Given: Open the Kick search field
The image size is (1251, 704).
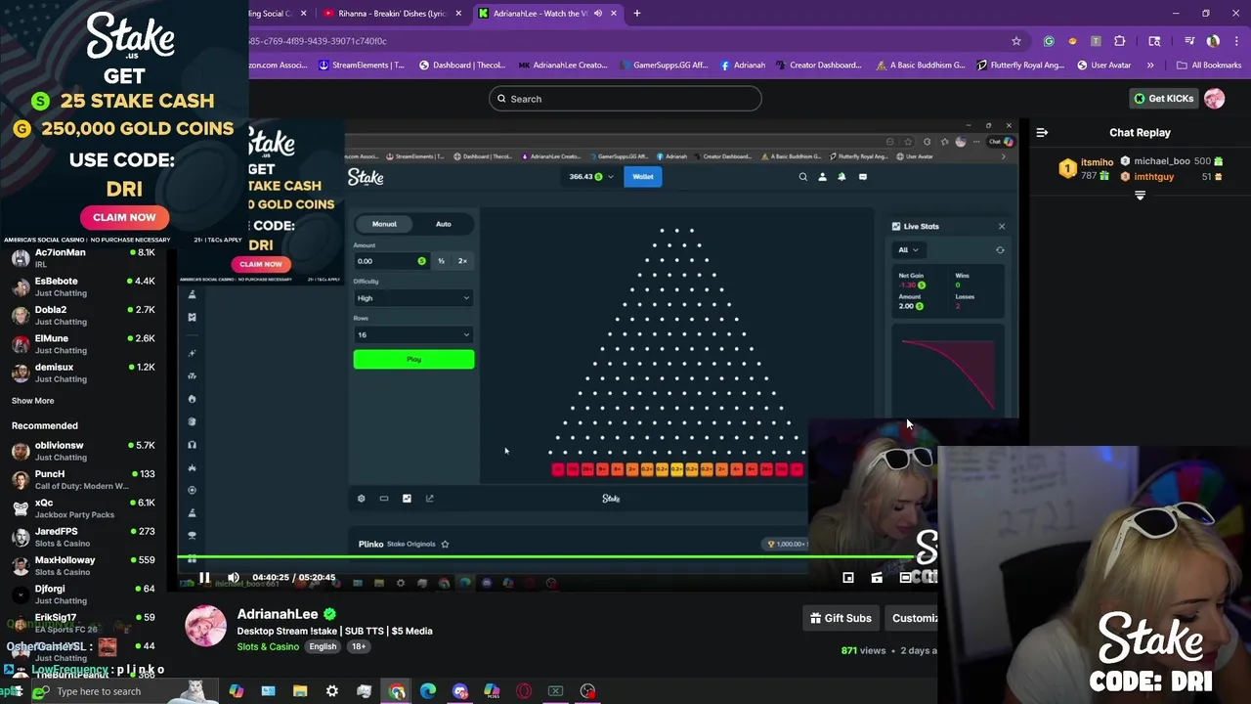Looking at the screenshot, I should coord(625,99).
